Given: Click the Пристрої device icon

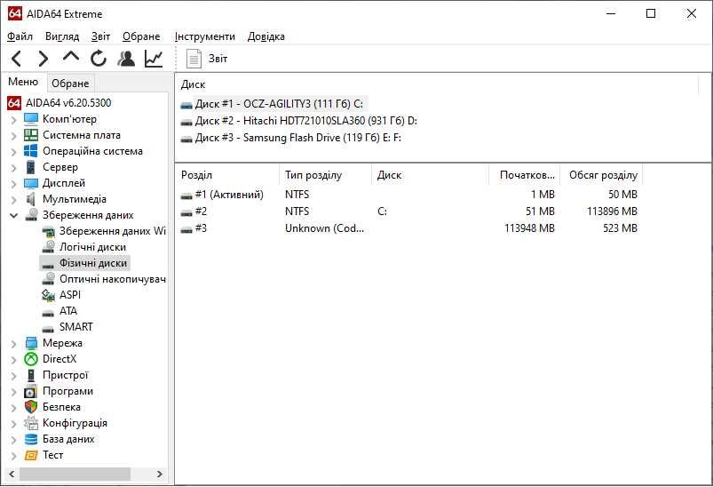Looking at the screenshot, I should (x=31, y=375).
